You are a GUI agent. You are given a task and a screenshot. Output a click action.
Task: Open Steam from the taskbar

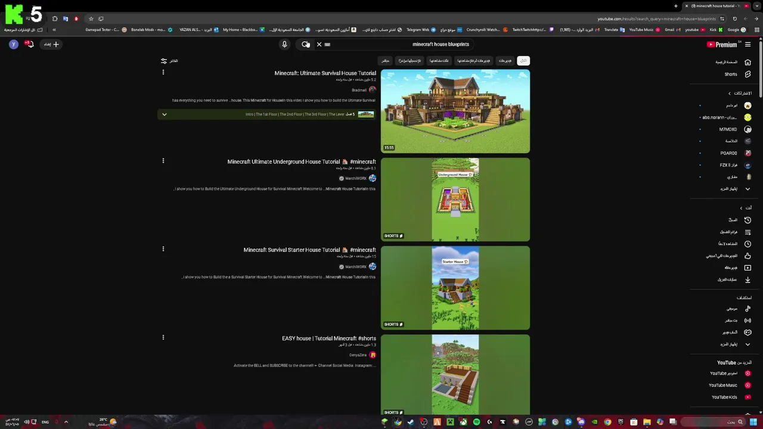click(411, 422)
